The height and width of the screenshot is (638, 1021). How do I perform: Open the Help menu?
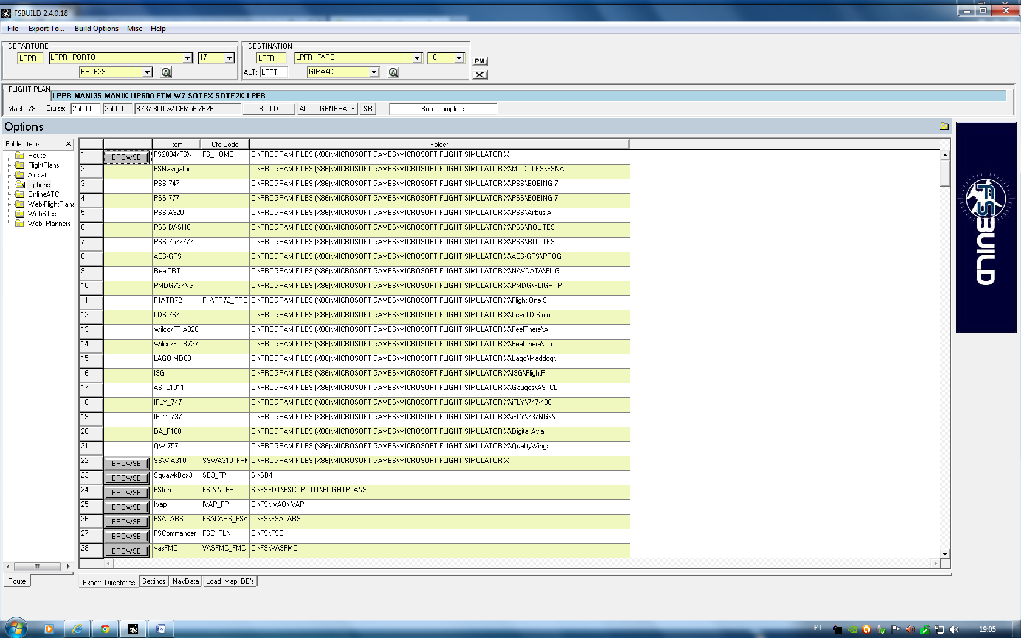(x=158, y=29)
